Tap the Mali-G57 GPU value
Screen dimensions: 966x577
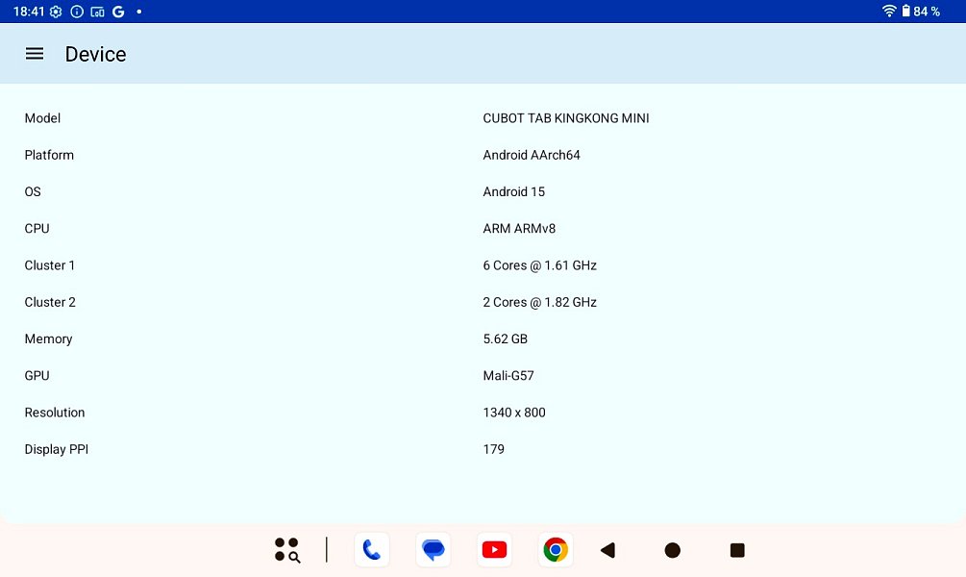(508, 376)
